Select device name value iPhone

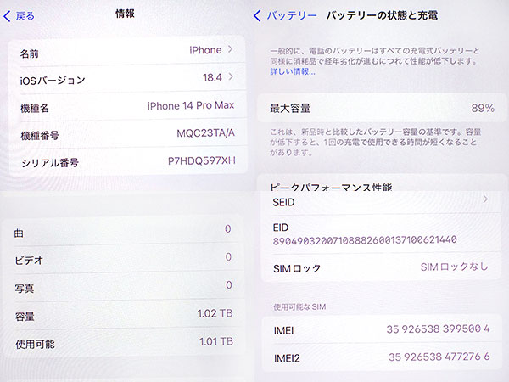[x=205, y=50]
